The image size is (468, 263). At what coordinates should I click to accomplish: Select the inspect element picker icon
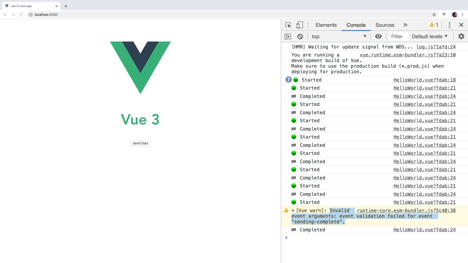point(288,25)
